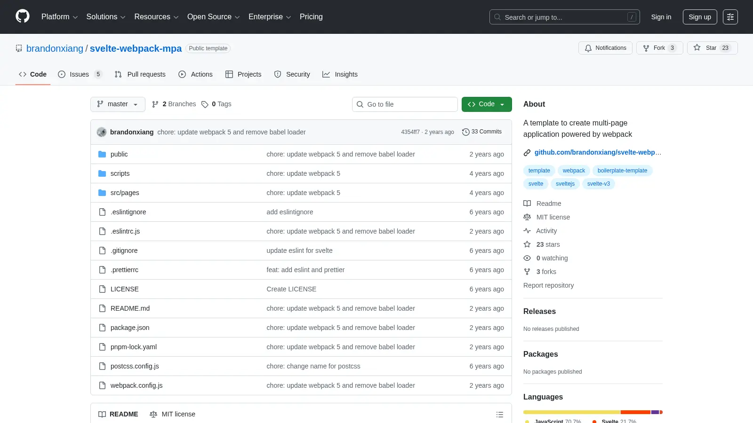Open the public folder
Image resolution: width=753 pixels, height=423 pixels.
tap(119, 154)
